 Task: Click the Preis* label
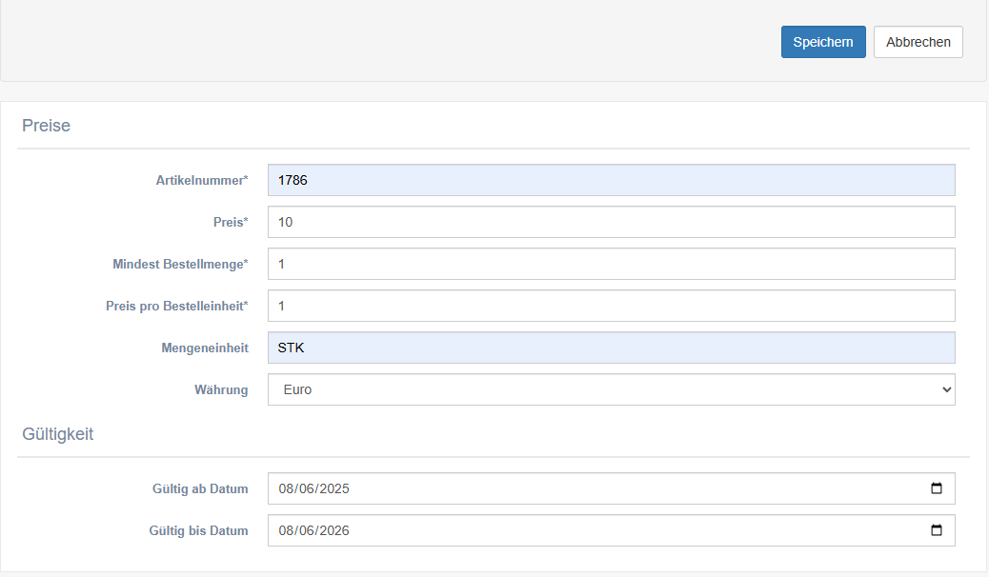tap(231, 222)
